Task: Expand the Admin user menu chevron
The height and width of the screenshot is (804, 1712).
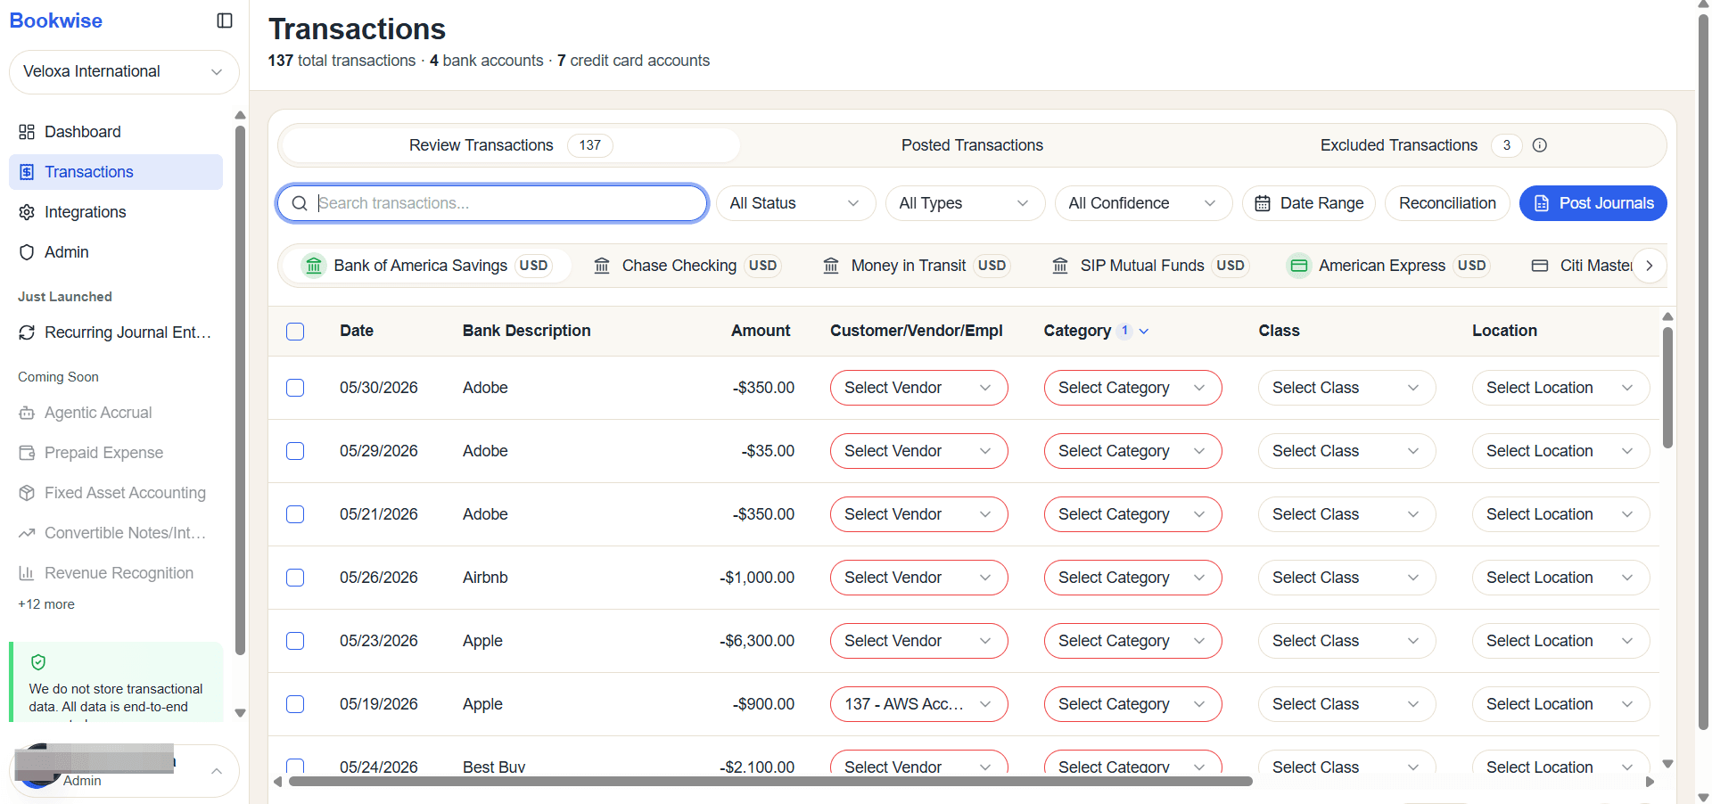Action: 217,771
